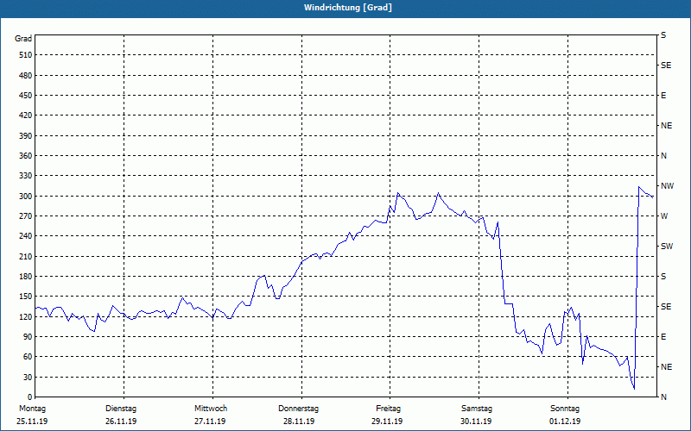Image resolution: width=691 pixels, height=431 pixels.
Task: Click the date 25.11.19
Action: [x=32, y=422]
